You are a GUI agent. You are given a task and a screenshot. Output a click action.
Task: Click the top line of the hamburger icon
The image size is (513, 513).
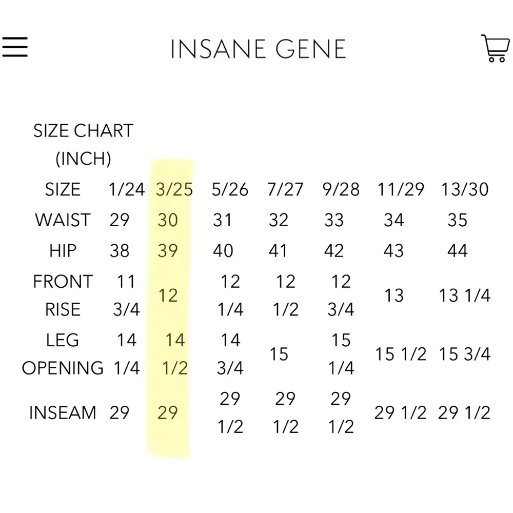click(x=15, y=38)
